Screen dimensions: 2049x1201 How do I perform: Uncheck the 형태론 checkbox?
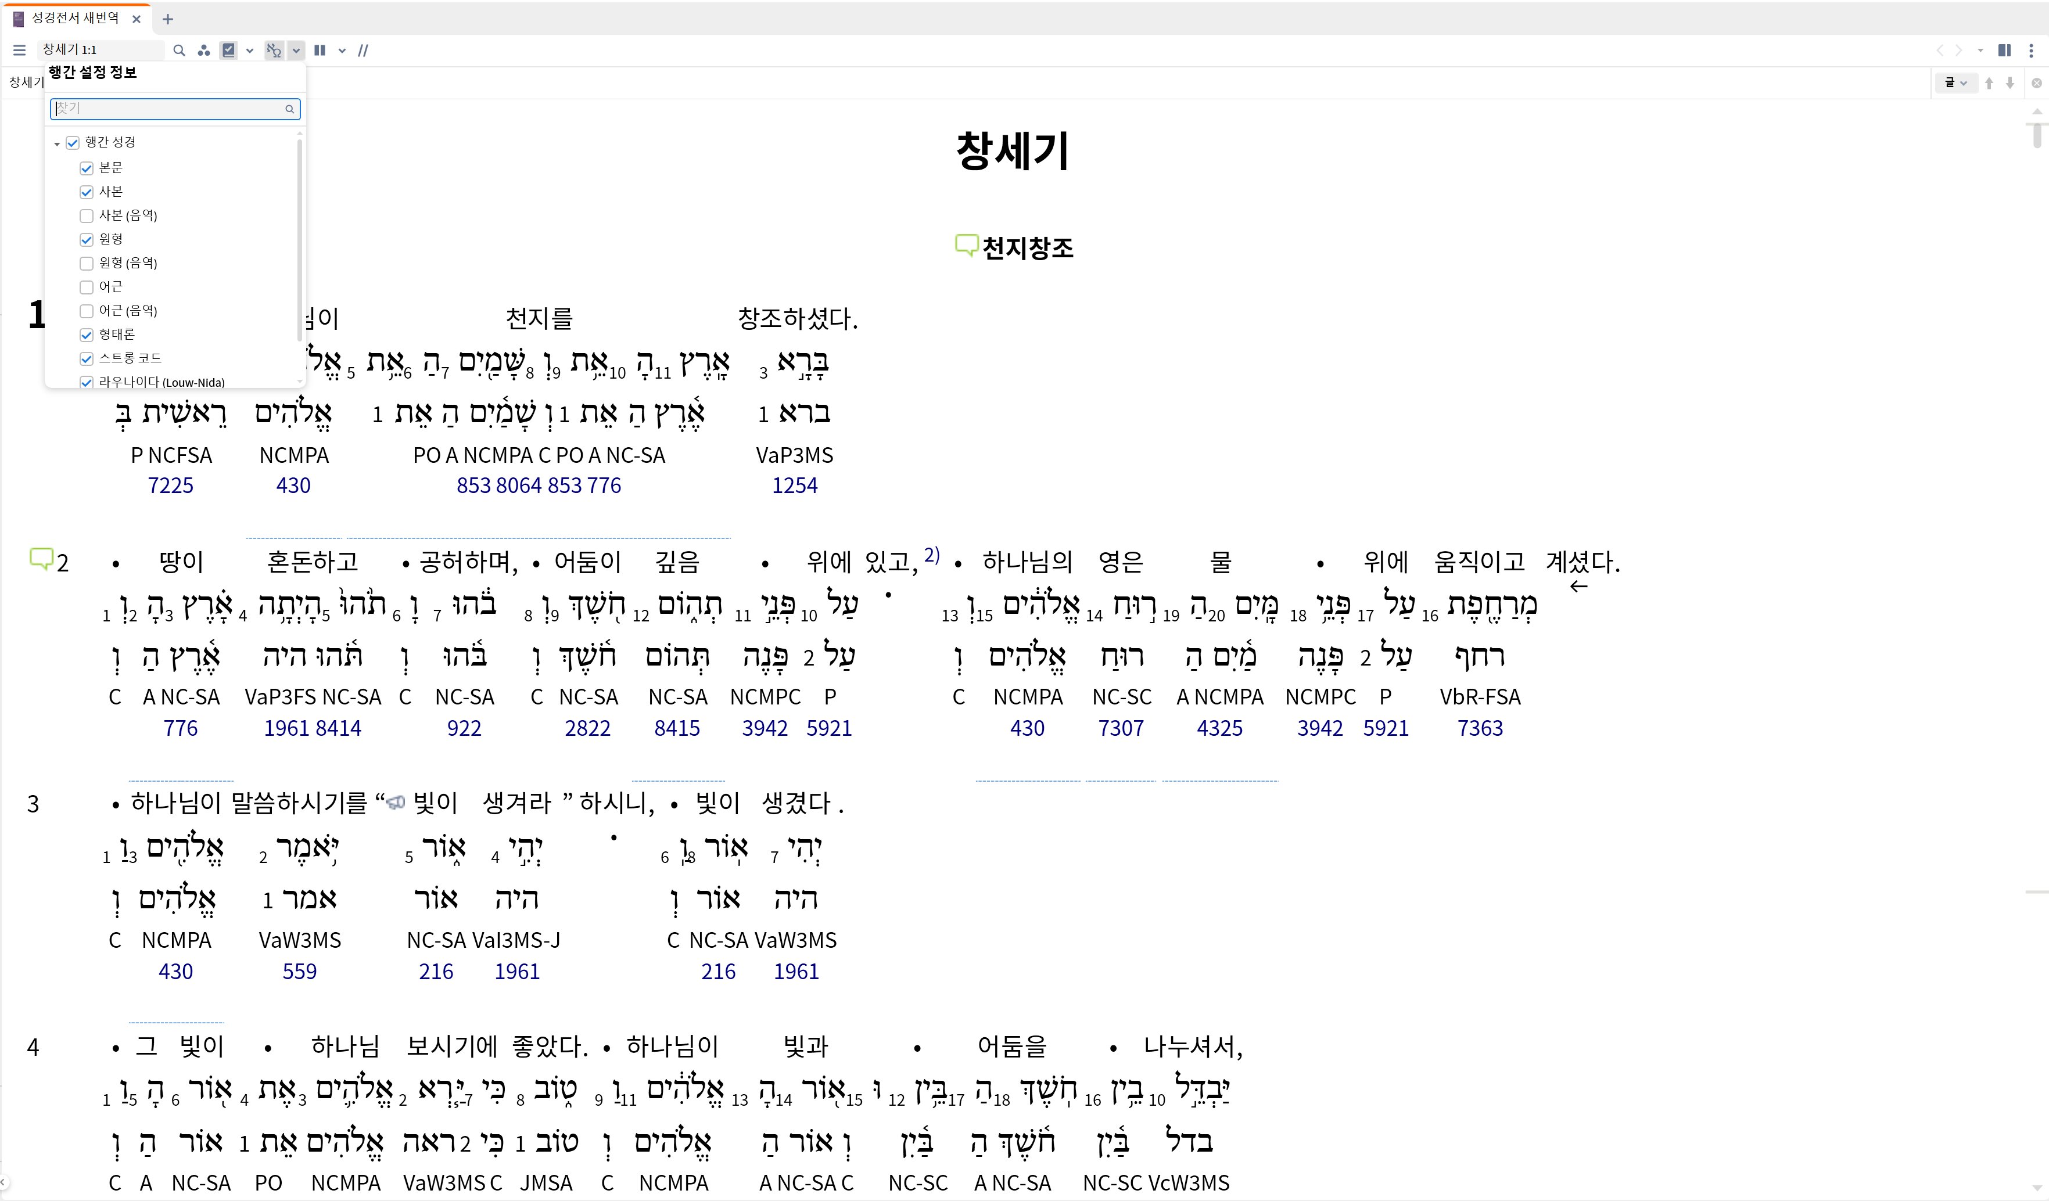tap(86, 335)
